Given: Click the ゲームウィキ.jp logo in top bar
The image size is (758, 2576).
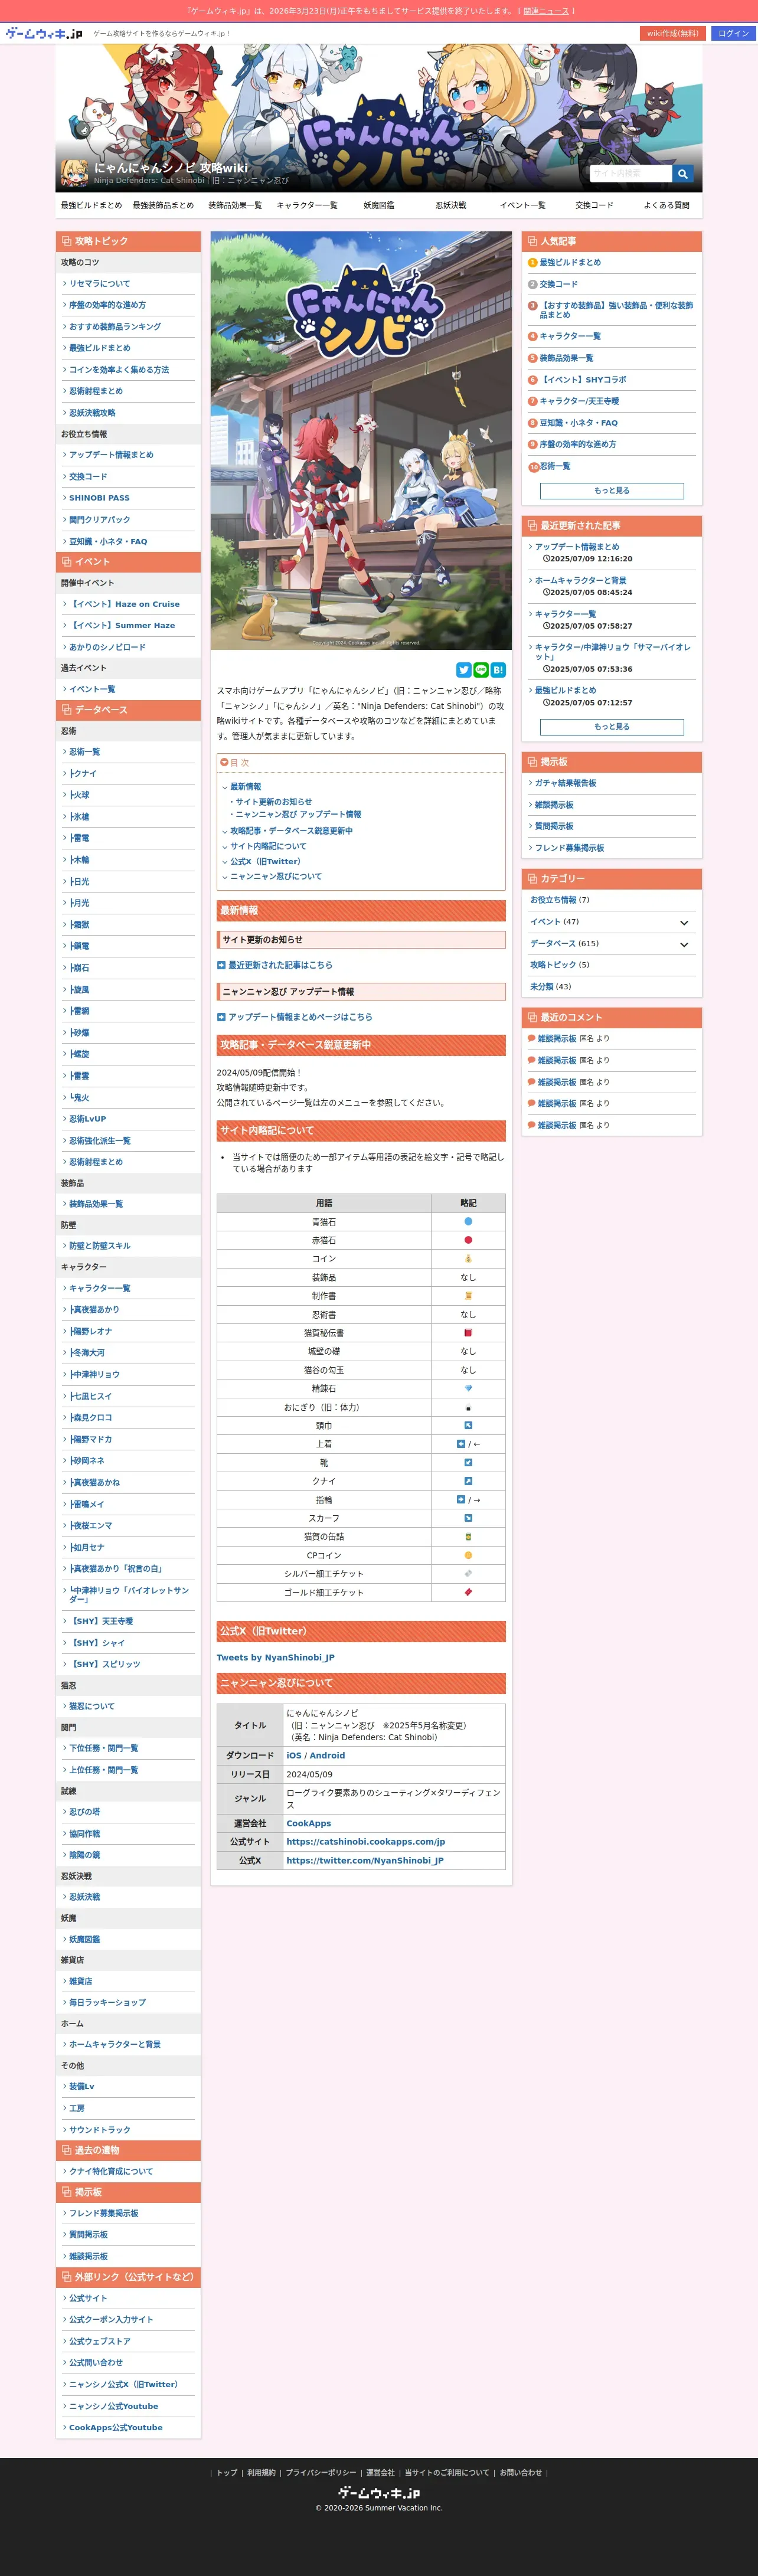Looking at the screenshot, I should tap(44, 33).
